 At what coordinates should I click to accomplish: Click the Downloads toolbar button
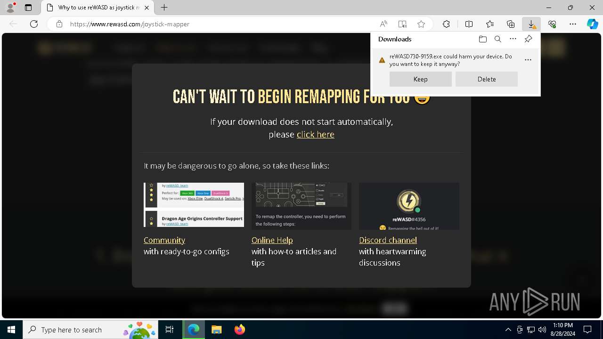[x=531, y=24]
